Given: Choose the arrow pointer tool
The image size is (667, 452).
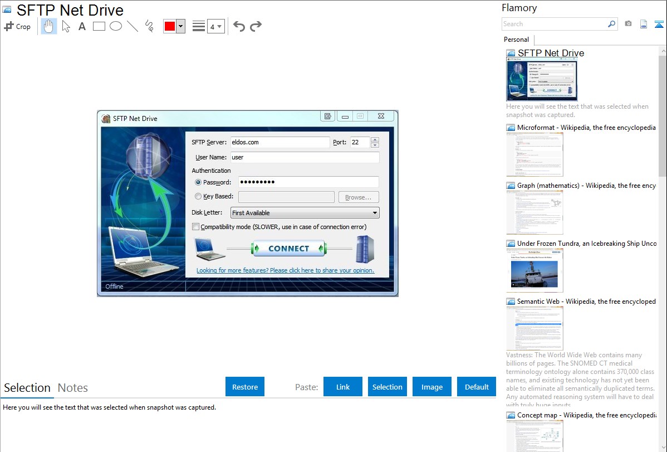Looking at the screenshot, I should (x=66, y=26).
